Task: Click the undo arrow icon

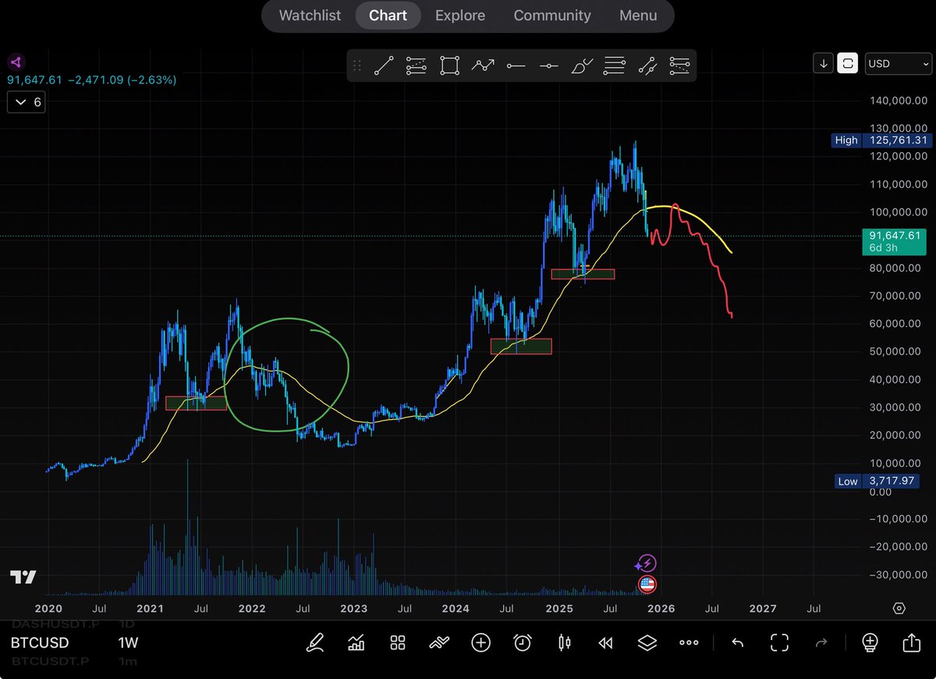Action: point(737,642)
